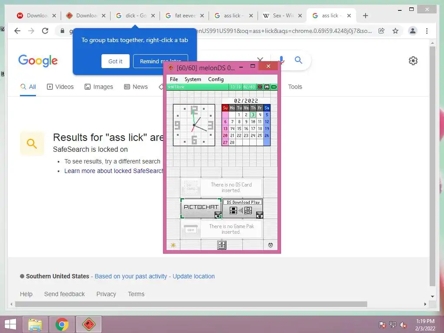Open the melonDS Config menu
The height and width of the screenshot is (333, 444).
point(216,79)
